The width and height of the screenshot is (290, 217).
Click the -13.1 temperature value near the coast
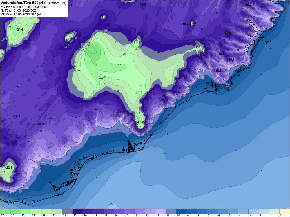[x=227, y=85]
